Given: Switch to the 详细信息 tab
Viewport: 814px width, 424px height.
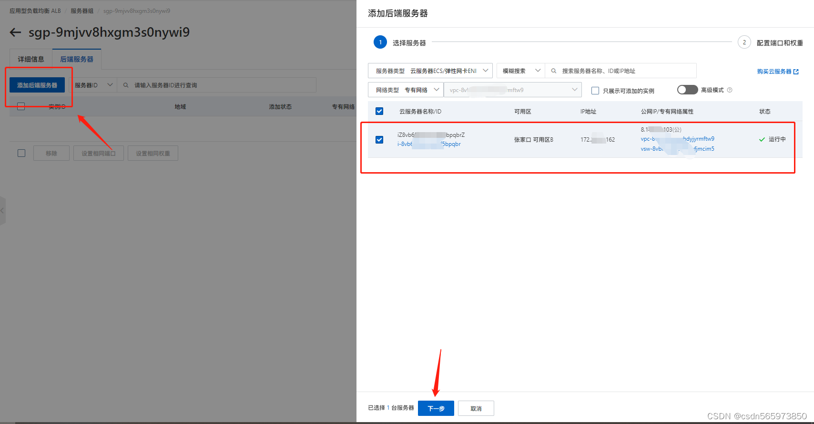Looking at the screenshot, I should pos(31,59).
